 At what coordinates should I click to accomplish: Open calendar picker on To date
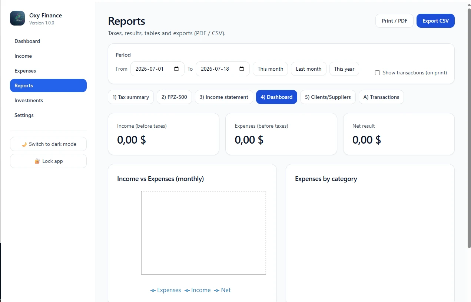pyautogui.click(x=242, y=69)
